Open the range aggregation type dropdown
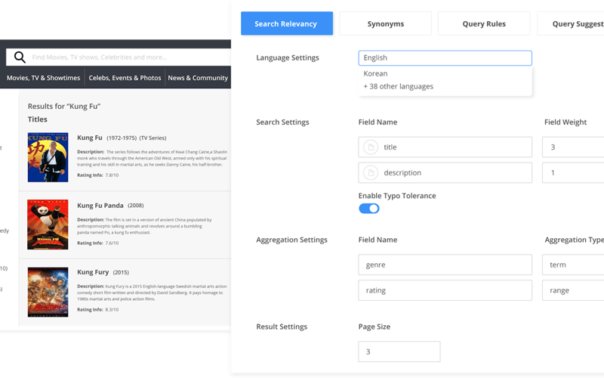Viewport: 604px width, 378px height. pyautogui.click(x=573, y=290)
